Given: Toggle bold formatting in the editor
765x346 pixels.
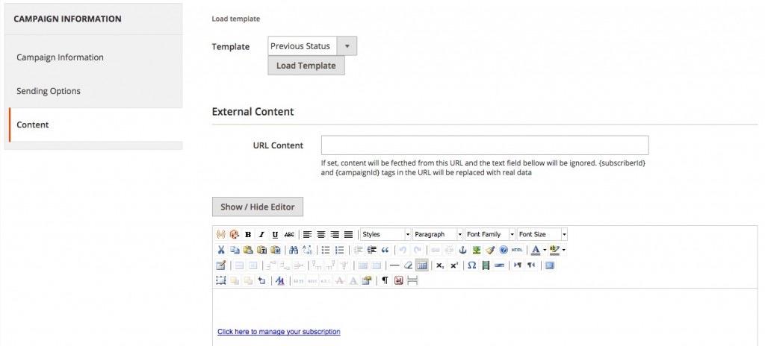Looking at the screenshot, I should coord(248,234).
